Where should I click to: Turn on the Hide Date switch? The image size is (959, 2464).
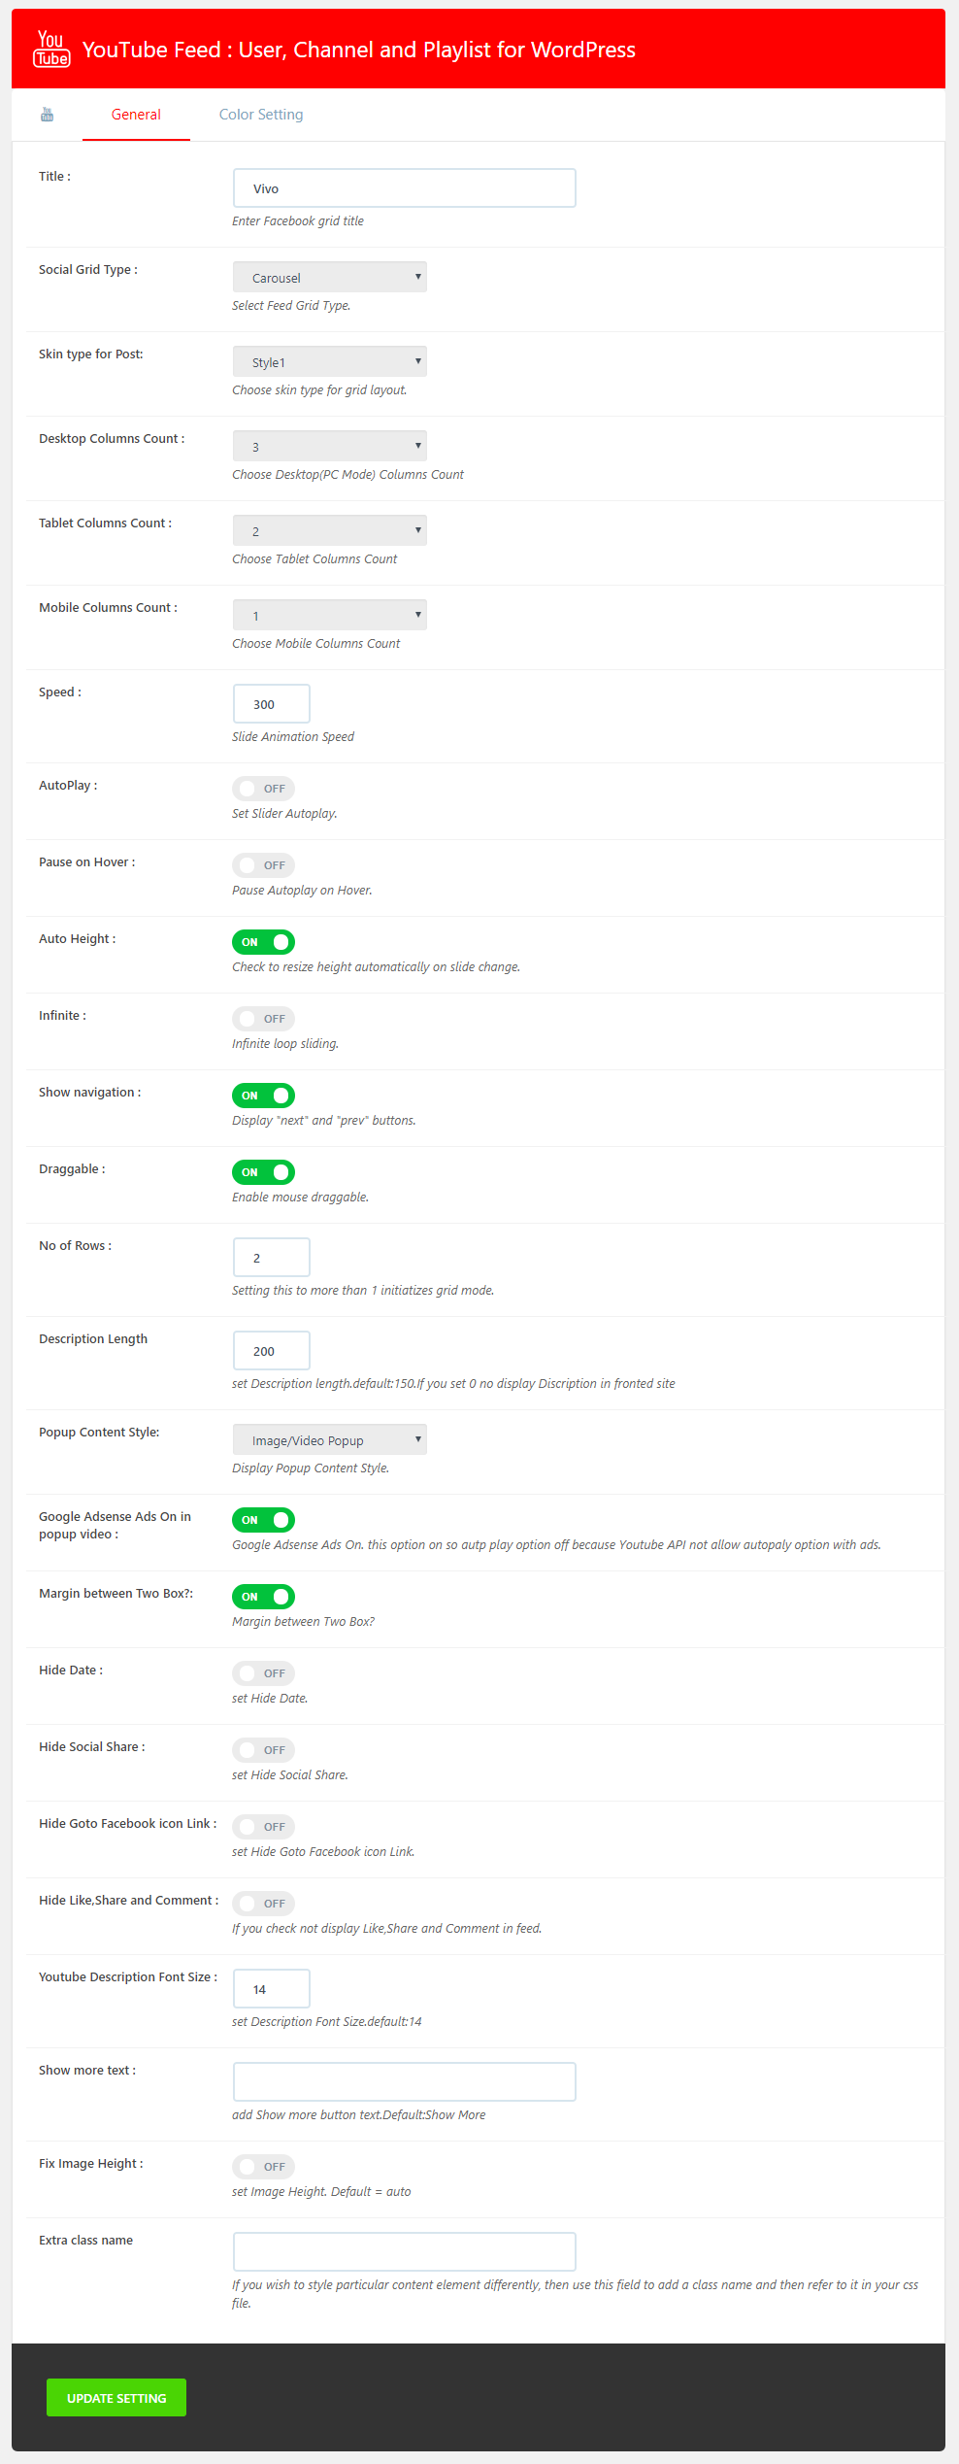click(x=263, y=1673)
